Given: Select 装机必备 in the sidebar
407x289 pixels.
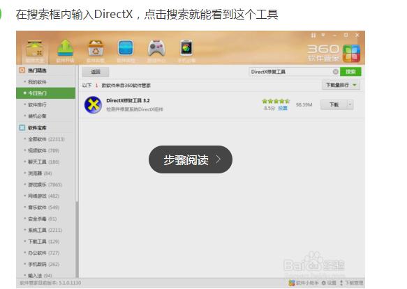Looking at the screenshot, I should click(37, 116).
